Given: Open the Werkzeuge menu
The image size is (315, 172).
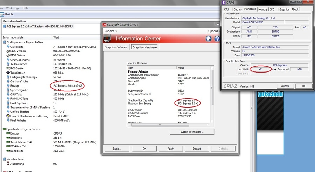Looking at the screenshot, I should click(13, 8).
